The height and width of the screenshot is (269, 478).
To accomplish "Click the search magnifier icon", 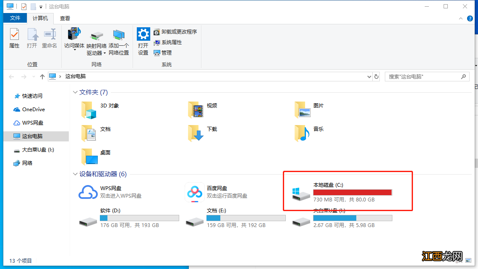I will 463,76.
